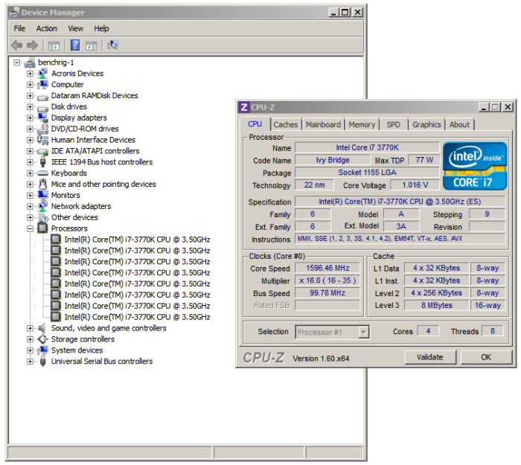This screenshot has width=521, height=465.
Task: Expand the Network adapters node
Action: tap(30, 206)
